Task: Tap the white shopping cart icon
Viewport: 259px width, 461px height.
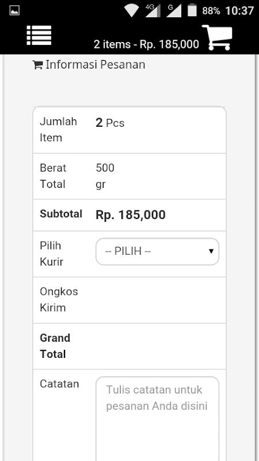Action: click(x=217, y=37)
